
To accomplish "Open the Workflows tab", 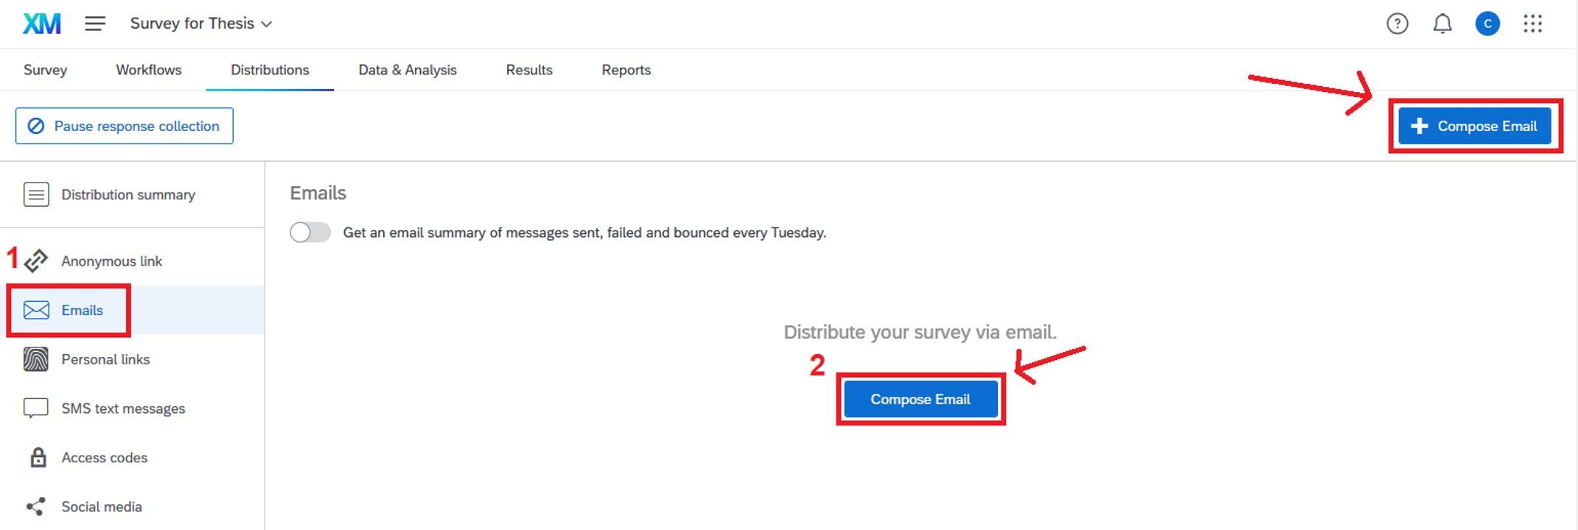I will [x=148, y=70].
